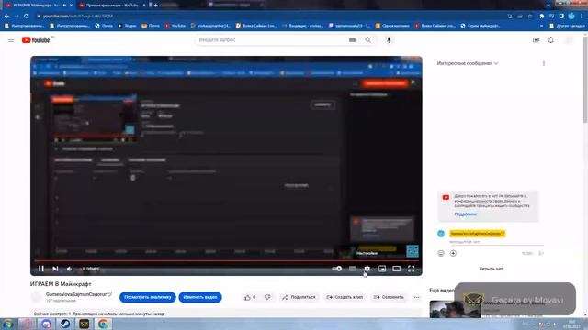588x330 pixels.
Task: Click the Поделиться share button
Action: tap(299, 297)
